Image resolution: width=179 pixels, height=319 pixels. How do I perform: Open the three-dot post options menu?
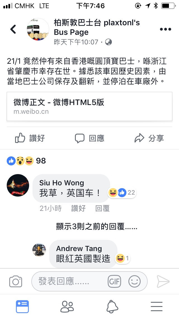[x=165, y=29]
